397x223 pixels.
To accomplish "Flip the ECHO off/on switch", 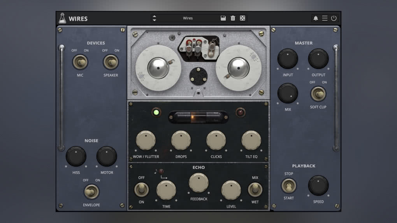I will 141,189.
